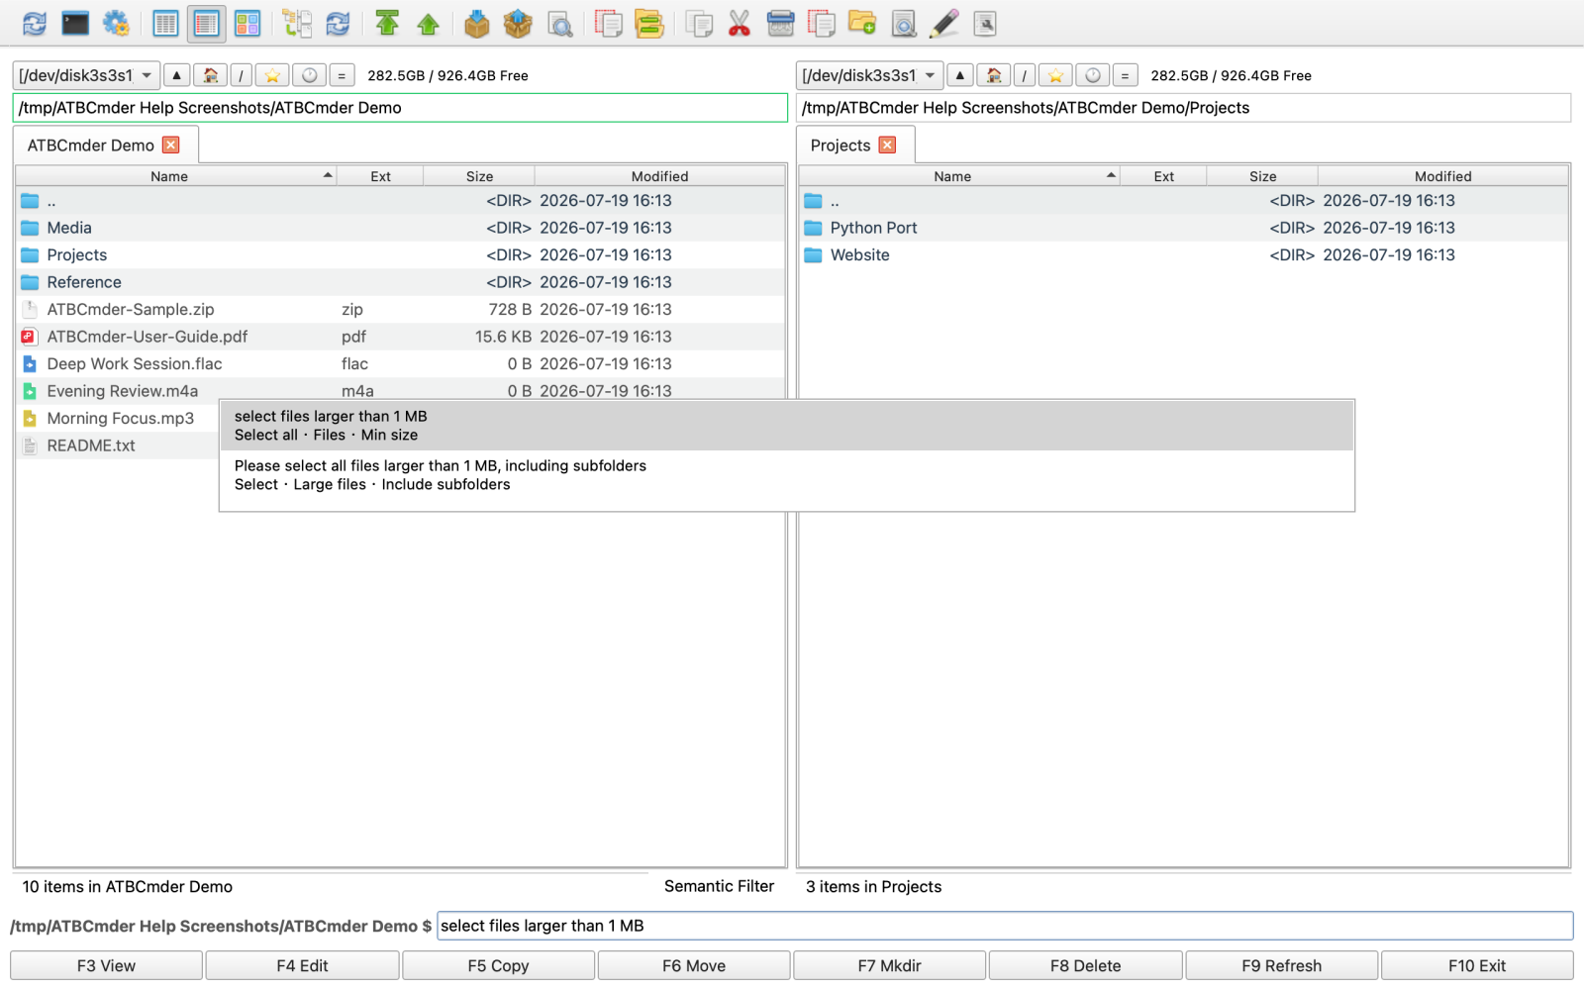Open left panel history clock button
This screenshot has width=1584, height=990.
[309, 75]
